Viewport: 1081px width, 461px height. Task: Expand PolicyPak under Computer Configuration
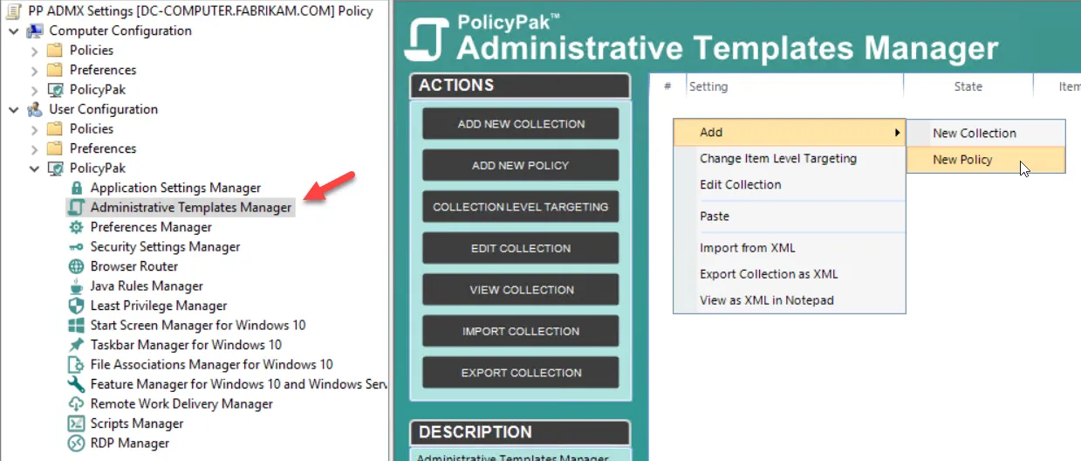(x=35, y=90)
